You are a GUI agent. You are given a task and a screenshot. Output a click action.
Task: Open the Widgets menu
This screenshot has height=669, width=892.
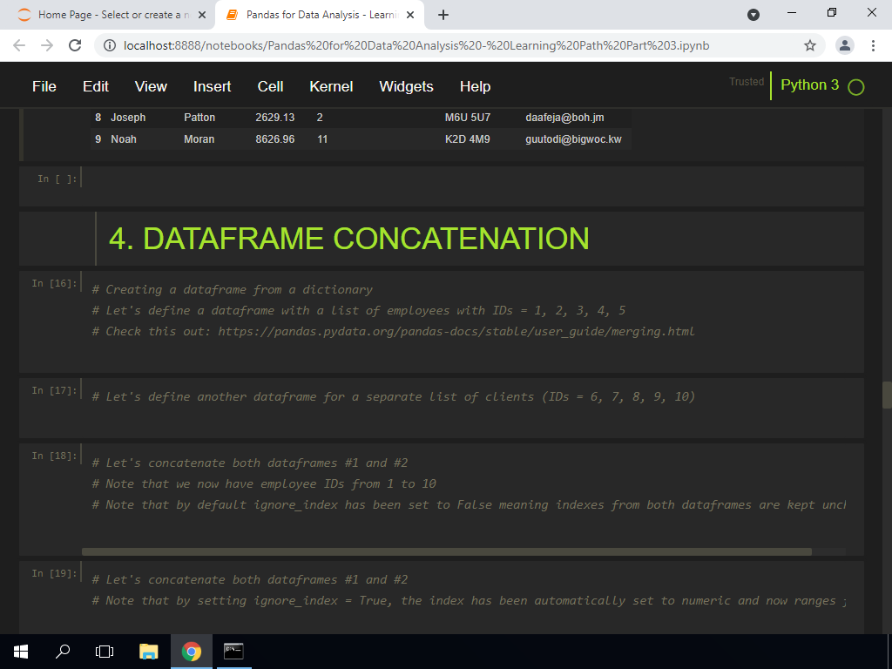pos(406,86)
